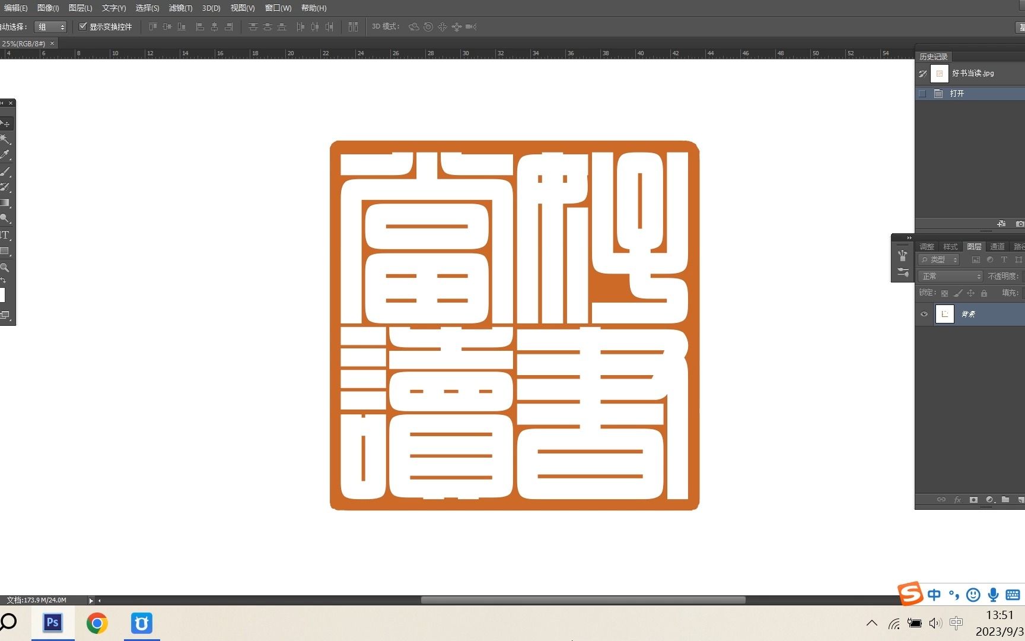Image resolution: width=1025 pixels, height=641 pixels.
Task: Click the align top edges icon
Action: [x=153, y=27]
